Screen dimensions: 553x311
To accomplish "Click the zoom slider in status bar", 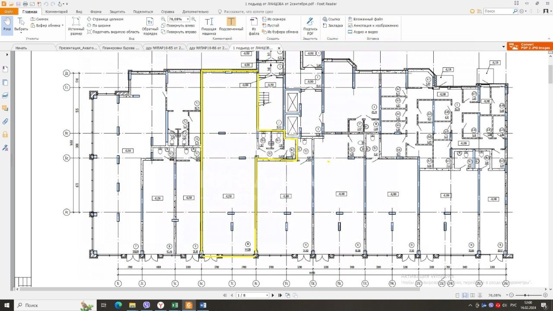I will coord(524,295).
